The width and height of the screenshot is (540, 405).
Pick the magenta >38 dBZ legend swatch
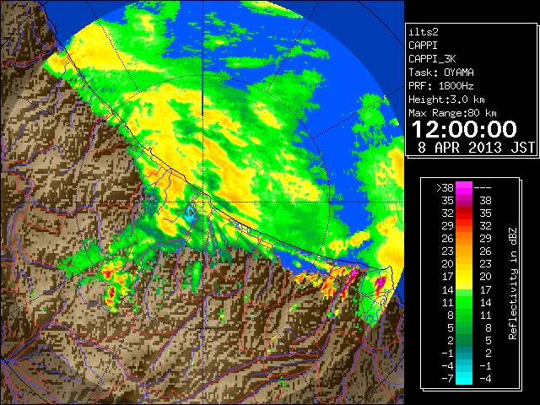tap(464, 187)
